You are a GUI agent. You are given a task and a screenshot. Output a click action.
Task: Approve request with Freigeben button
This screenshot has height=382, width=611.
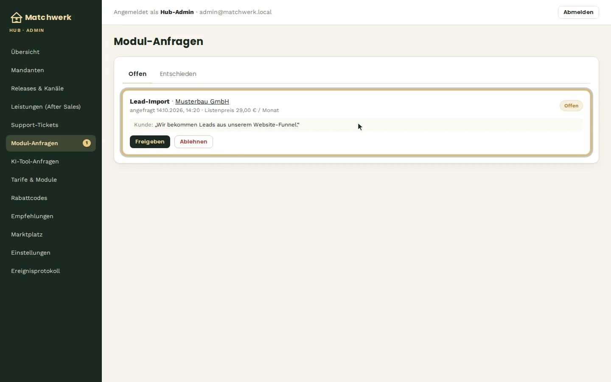pyautogui.click(x=150, y=142)
